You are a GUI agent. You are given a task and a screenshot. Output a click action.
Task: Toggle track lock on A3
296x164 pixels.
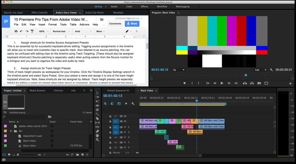click(x=110, y=137)
